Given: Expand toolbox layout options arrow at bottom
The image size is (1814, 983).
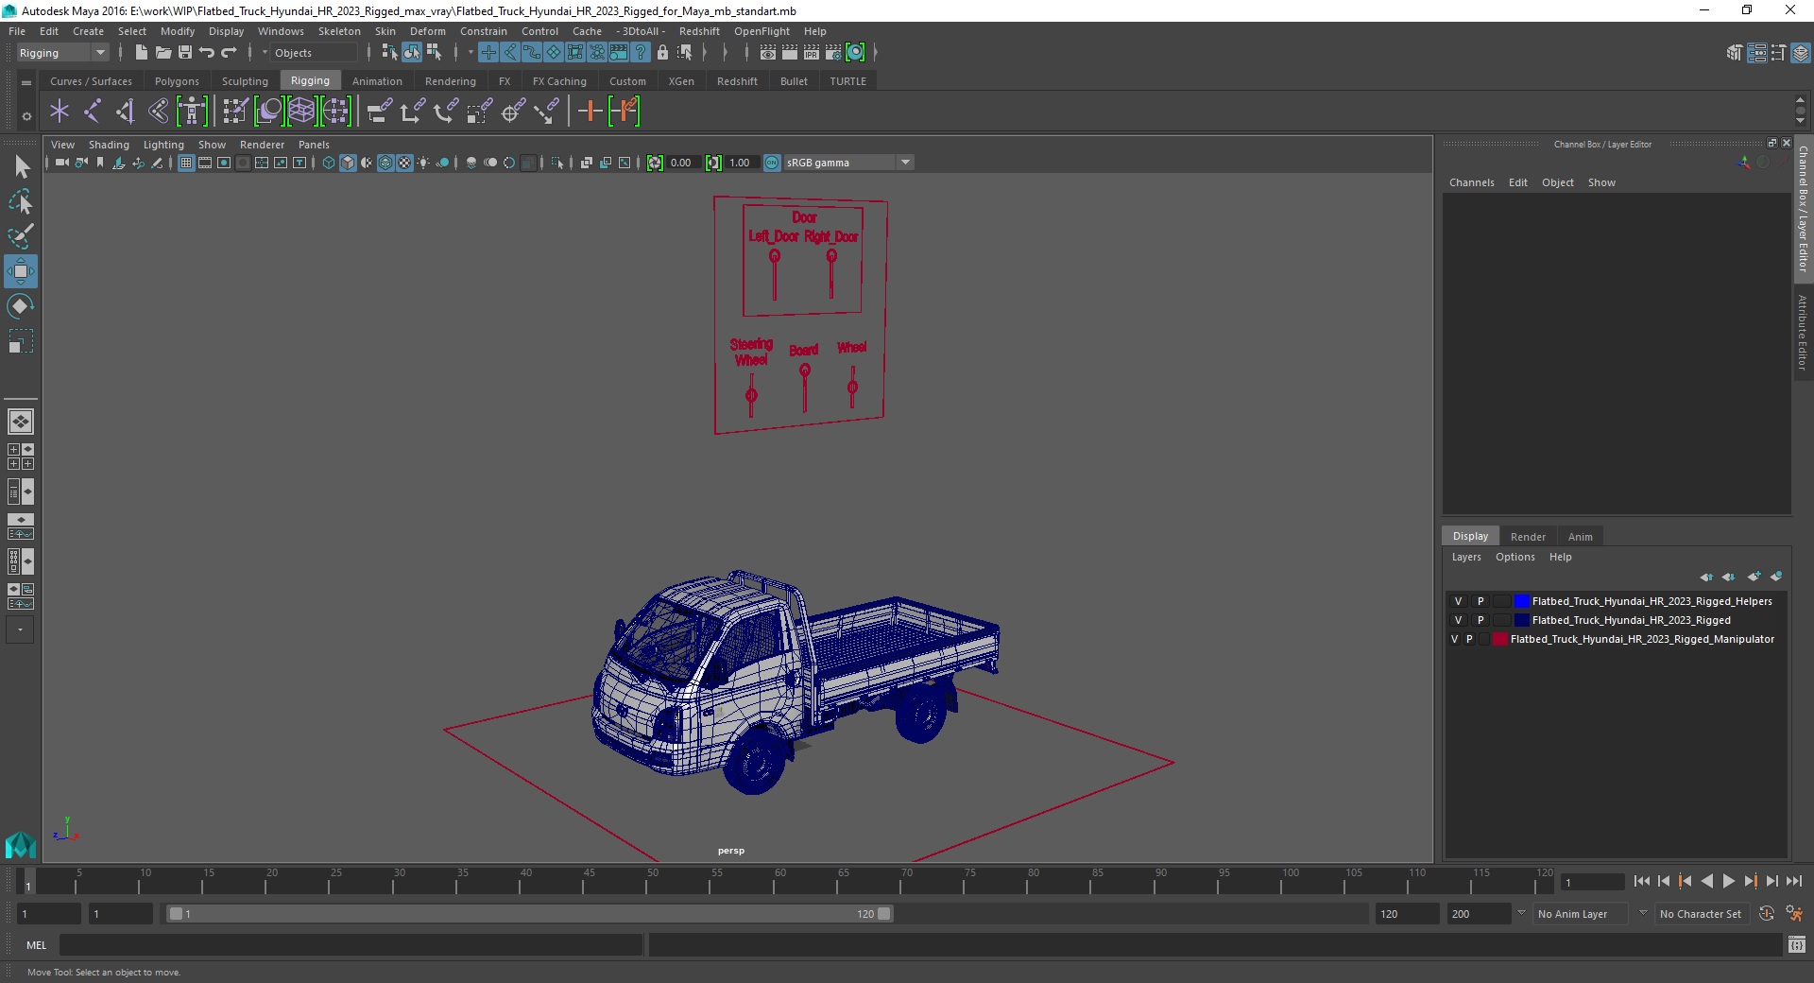Looking at the screenshot, I should 20,629.
